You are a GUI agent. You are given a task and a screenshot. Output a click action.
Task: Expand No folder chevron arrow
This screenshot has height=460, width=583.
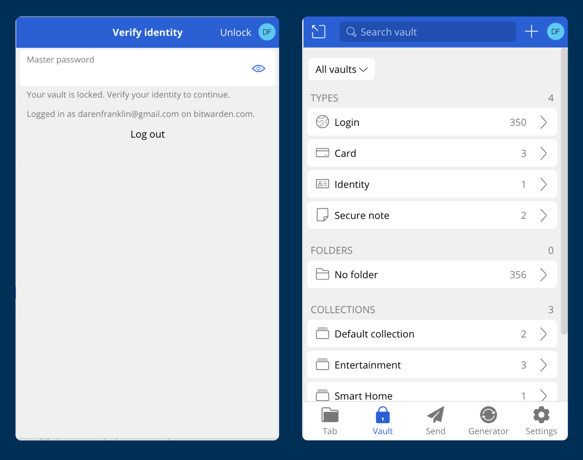pyautogui.click(x=543, y=274)
